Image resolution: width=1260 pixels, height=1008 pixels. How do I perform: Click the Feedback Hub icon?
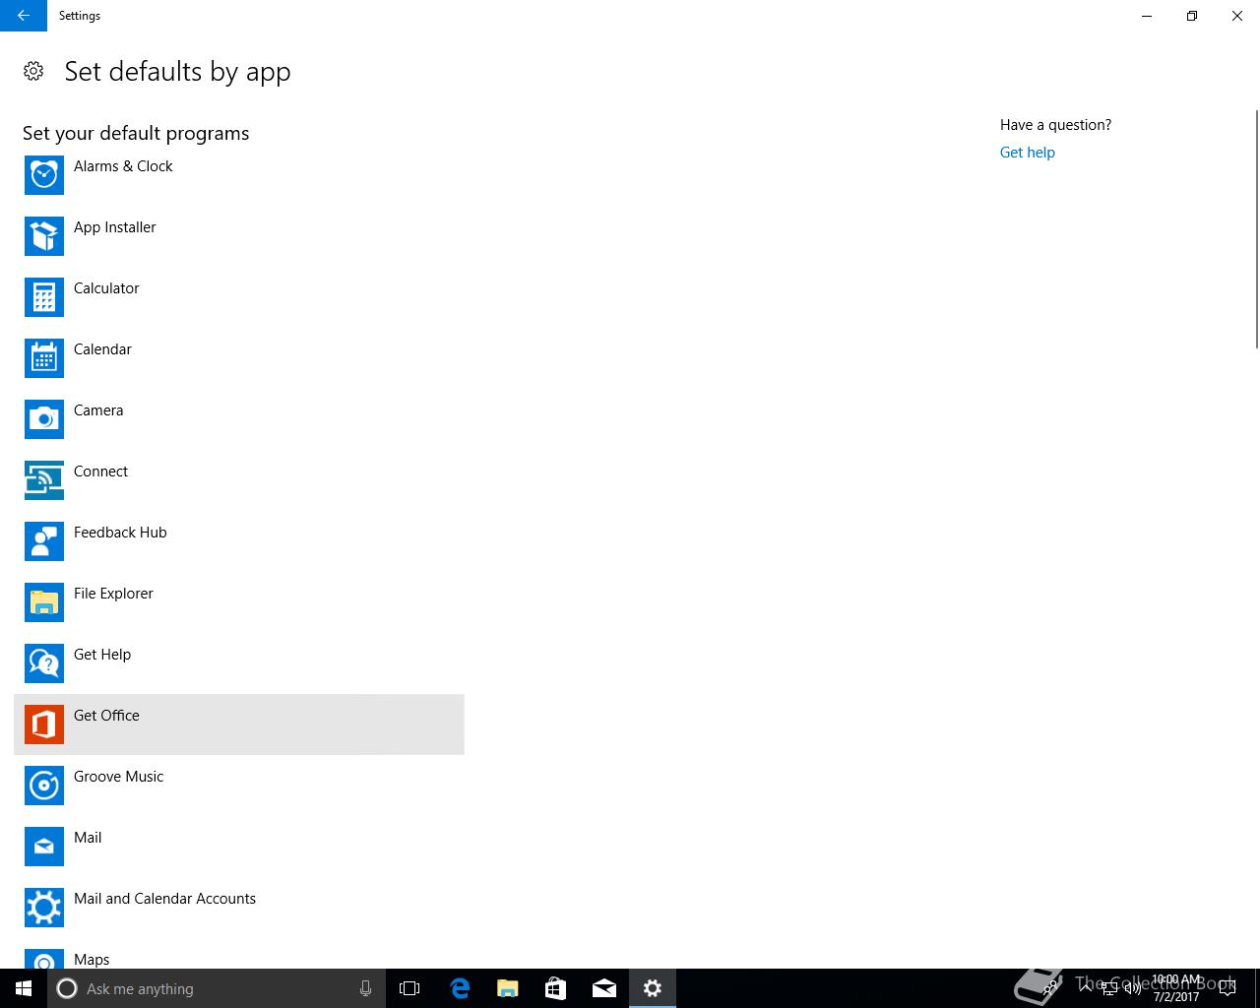44,541
